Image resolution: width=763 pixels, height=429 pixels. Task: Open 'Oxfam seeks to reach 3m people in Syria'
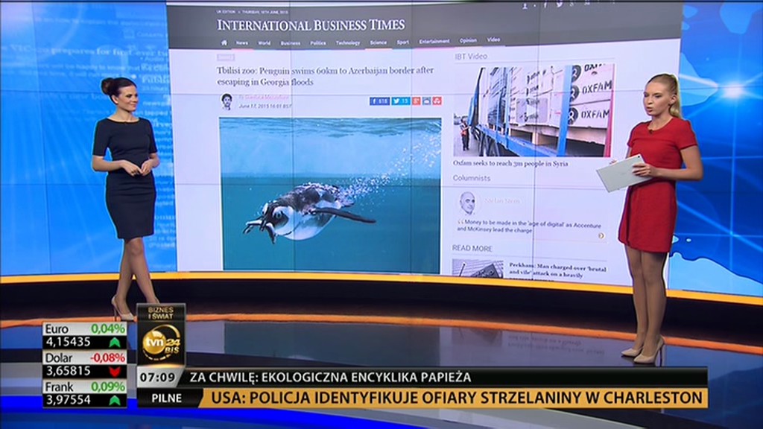pyautogui.click(x=510, y=163)
